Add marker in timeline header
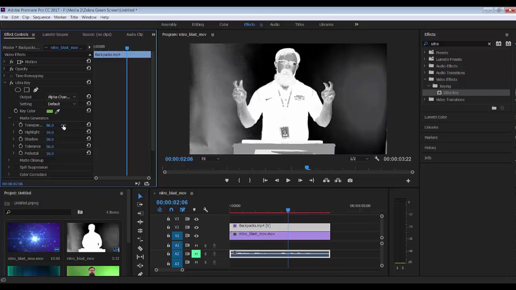516x290 pixels. (x=194, y=210)
